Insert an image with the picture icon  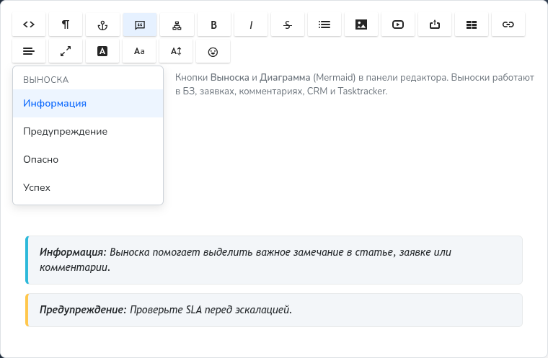361,24
